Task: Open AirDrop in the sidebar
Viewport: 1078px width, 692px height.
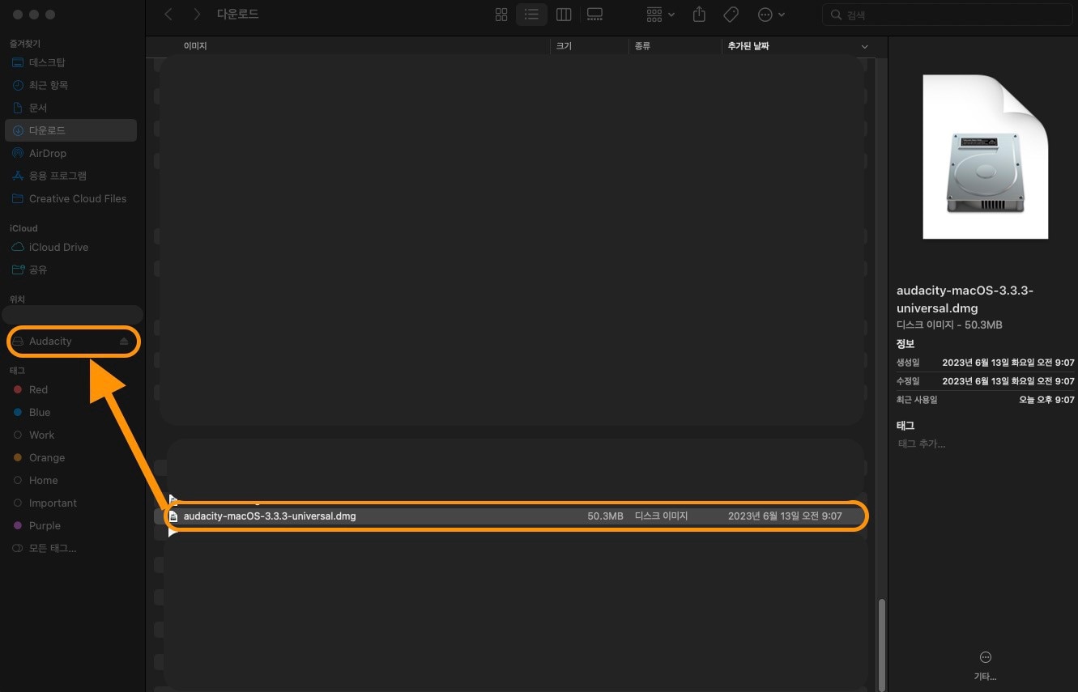Action: pyautogui.click(x=70, y=153)
